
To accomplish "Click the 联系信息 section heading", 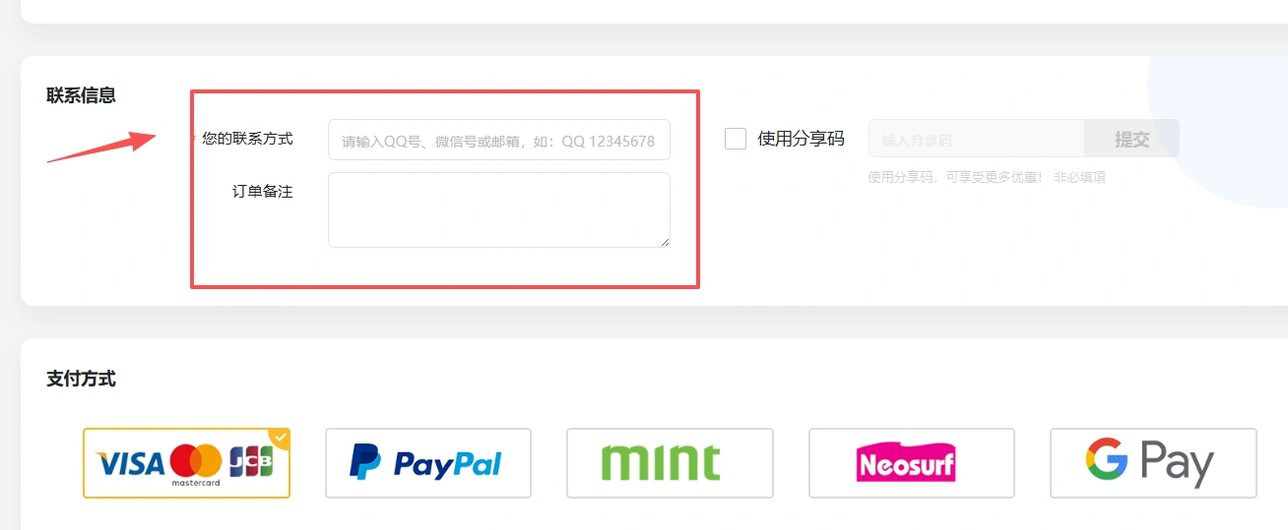I will (x=81, y=95).
